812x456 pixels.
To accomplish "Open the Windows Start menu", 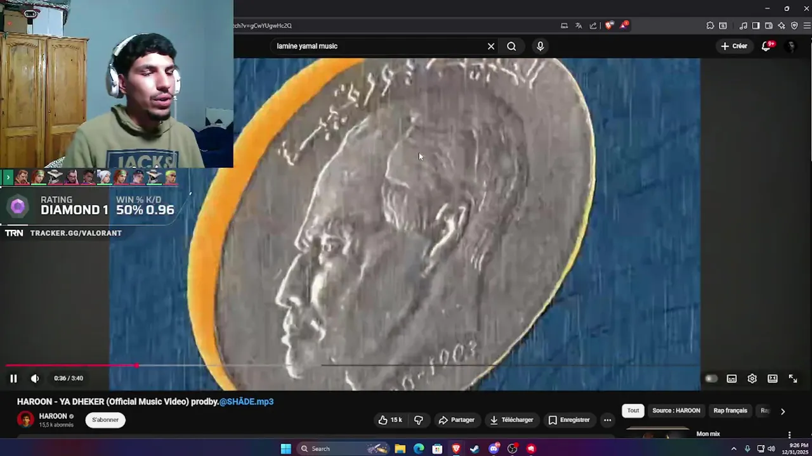I will (x=286, y=448).
